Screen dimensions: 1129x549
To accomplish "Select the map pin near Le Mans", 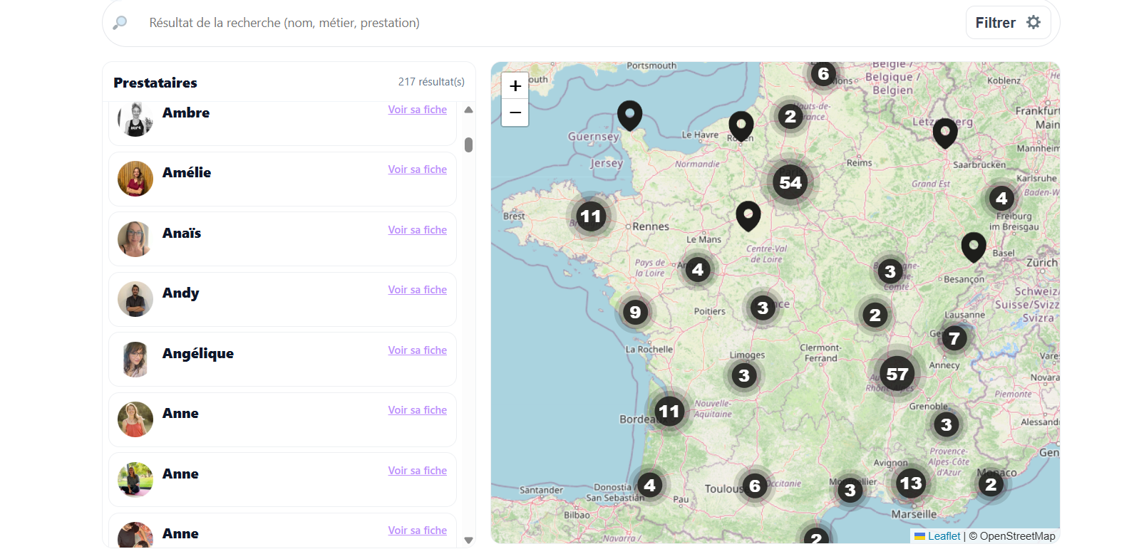I will (x=748, y=216).
